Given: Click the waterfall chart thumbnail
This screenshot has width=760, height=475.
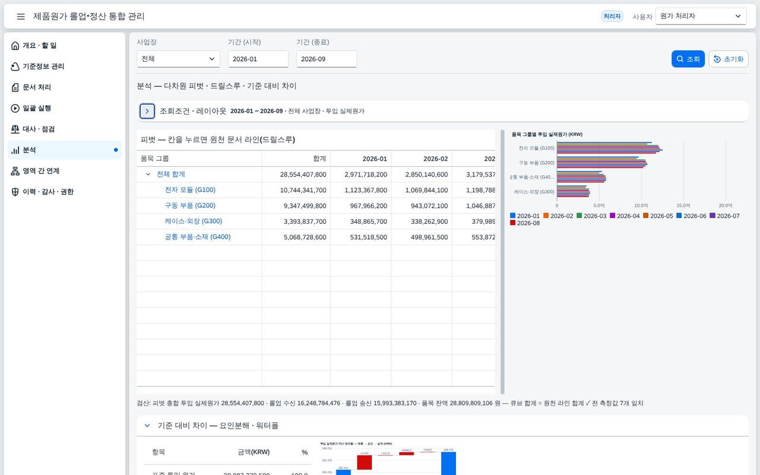Looking at the screenshot, I should 389,458.
